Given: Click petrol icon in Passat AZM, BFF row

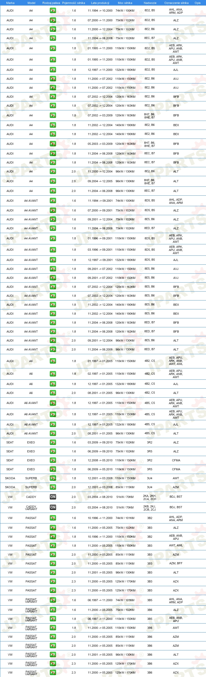Looking at the screenshot, I should [x=53, y=564].
